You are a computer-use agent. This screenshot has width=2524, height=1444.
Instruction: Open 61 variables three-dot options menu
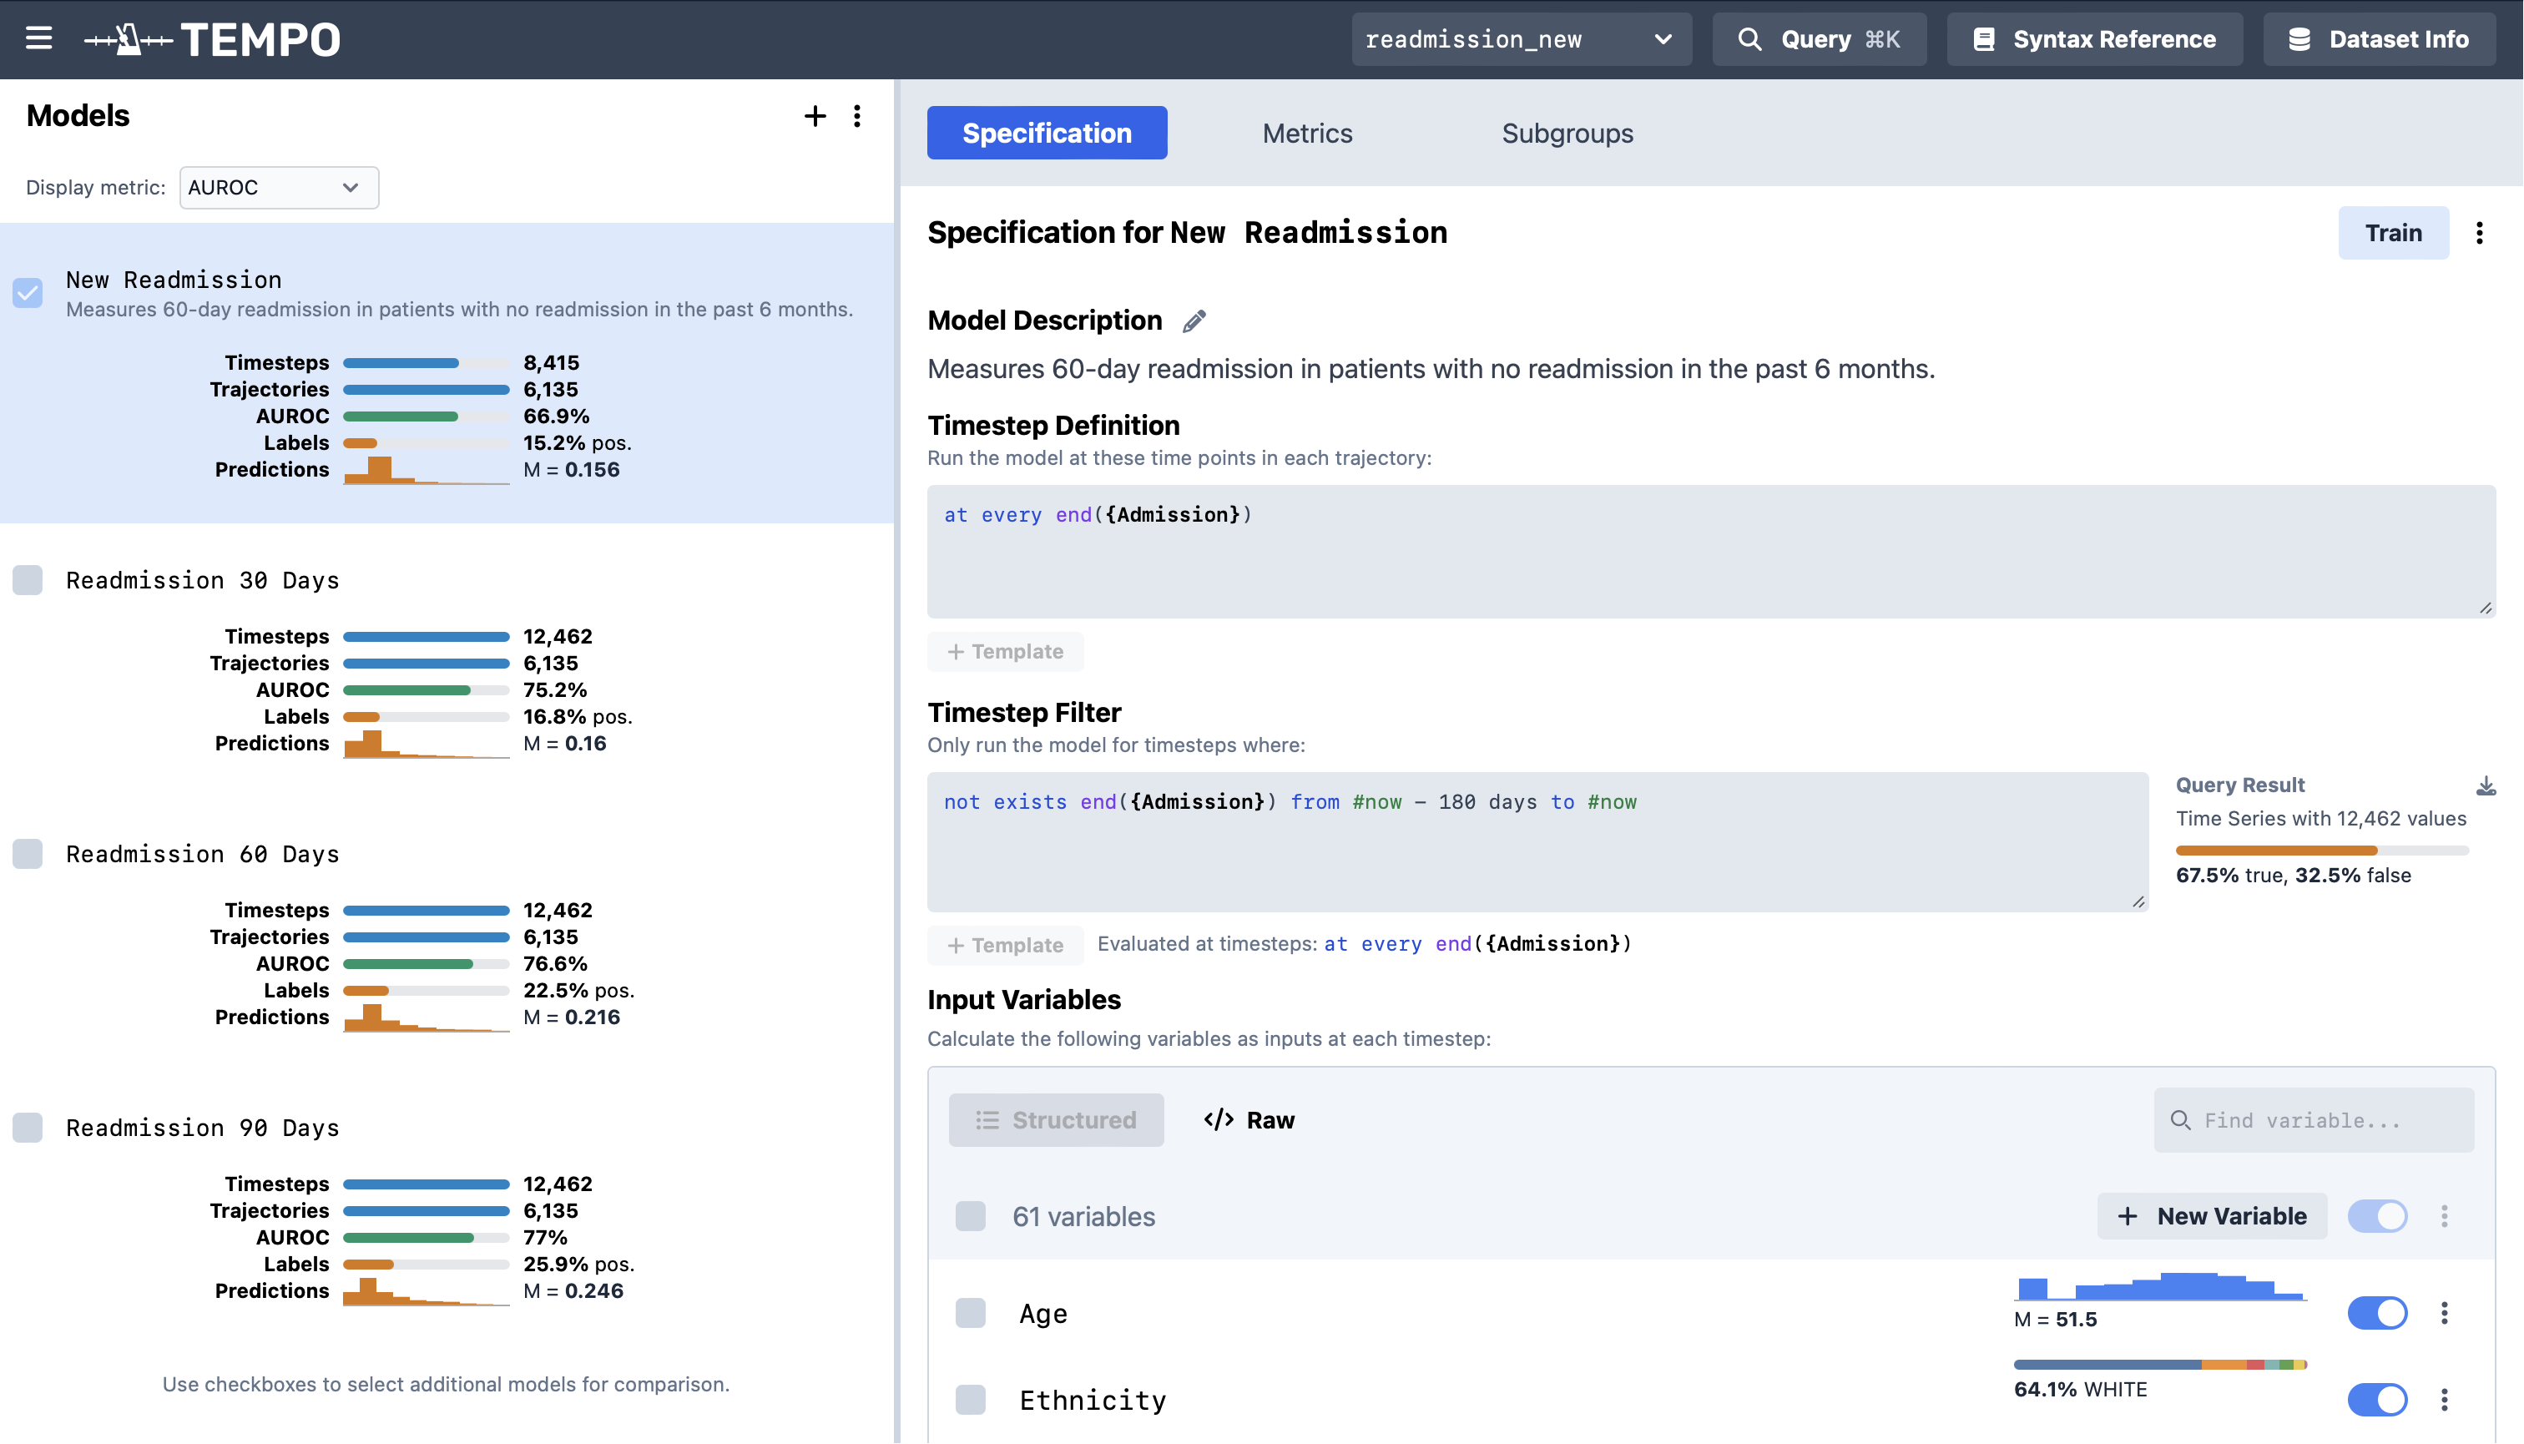(2444, 1216)
